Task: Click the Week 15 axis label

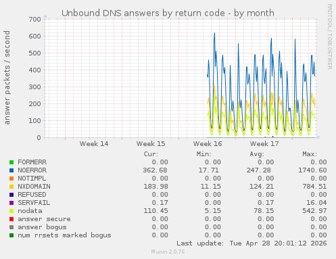Action: [x=151, y=144]
